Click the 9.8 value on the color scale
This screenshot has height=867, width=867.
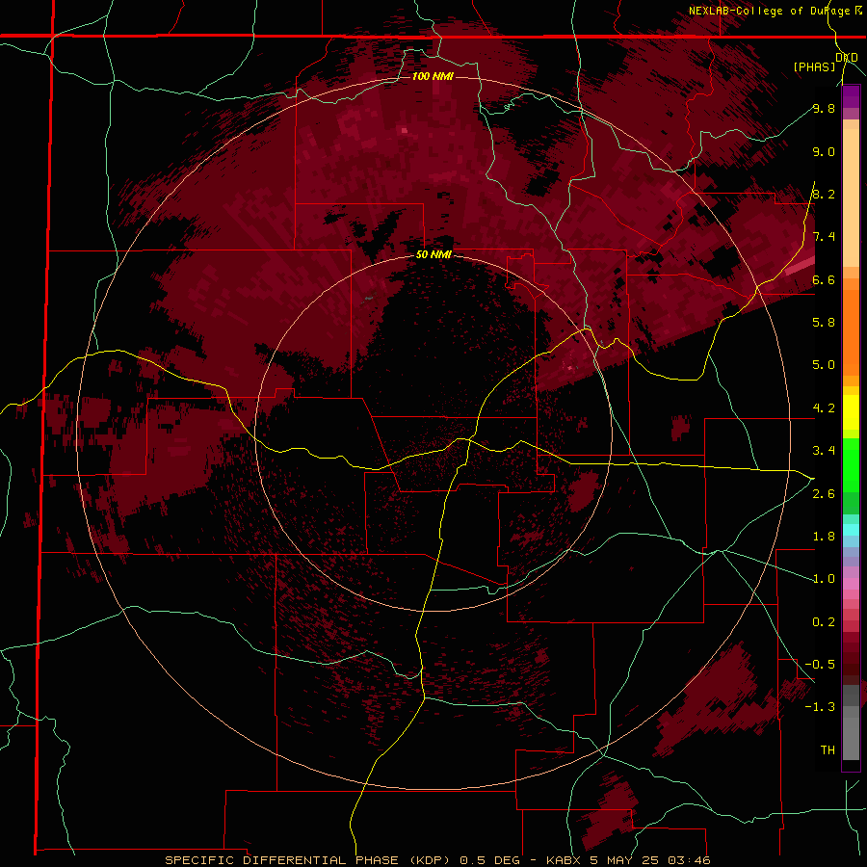824,108
